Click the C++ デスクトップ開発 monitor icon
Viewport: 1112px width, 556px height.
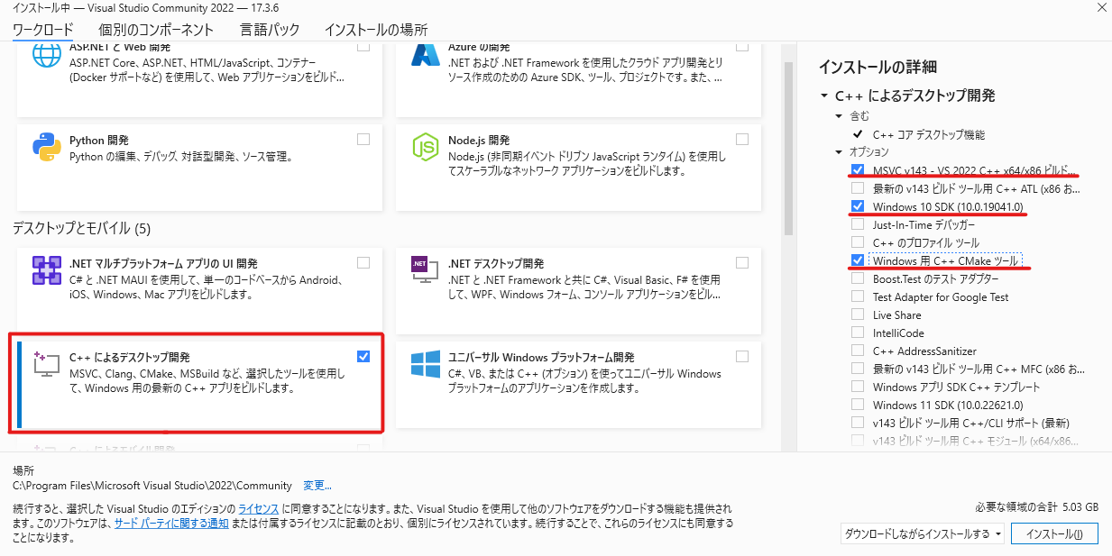(45, 363)
